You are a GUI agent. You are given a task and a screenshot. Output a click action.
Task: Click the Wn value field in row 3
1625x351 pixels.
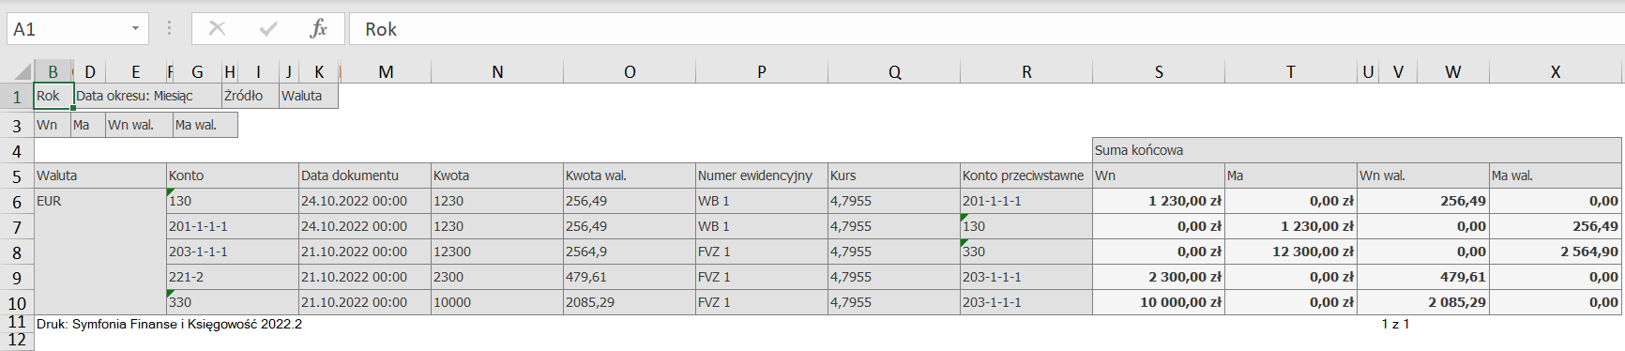pos(53,125)
